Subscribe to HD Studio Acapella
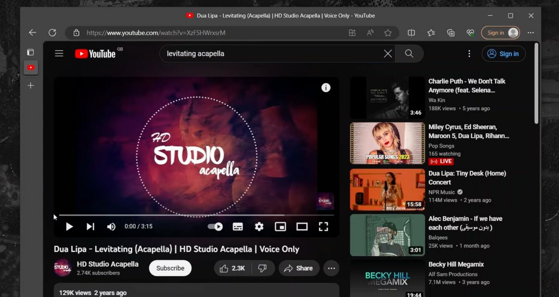The image size is (559, 297). (170, 268)
